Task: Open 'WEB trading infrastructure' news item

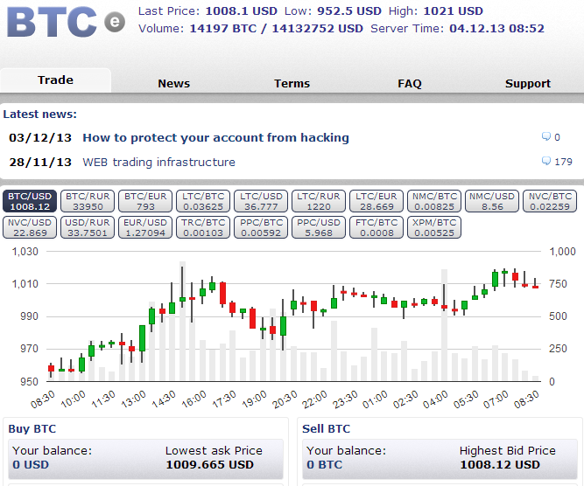Action: [158, 162]
